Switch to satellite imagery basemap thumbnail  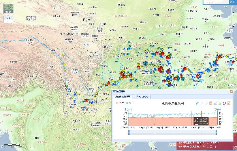pyautogui.click(x=8, y=9)
